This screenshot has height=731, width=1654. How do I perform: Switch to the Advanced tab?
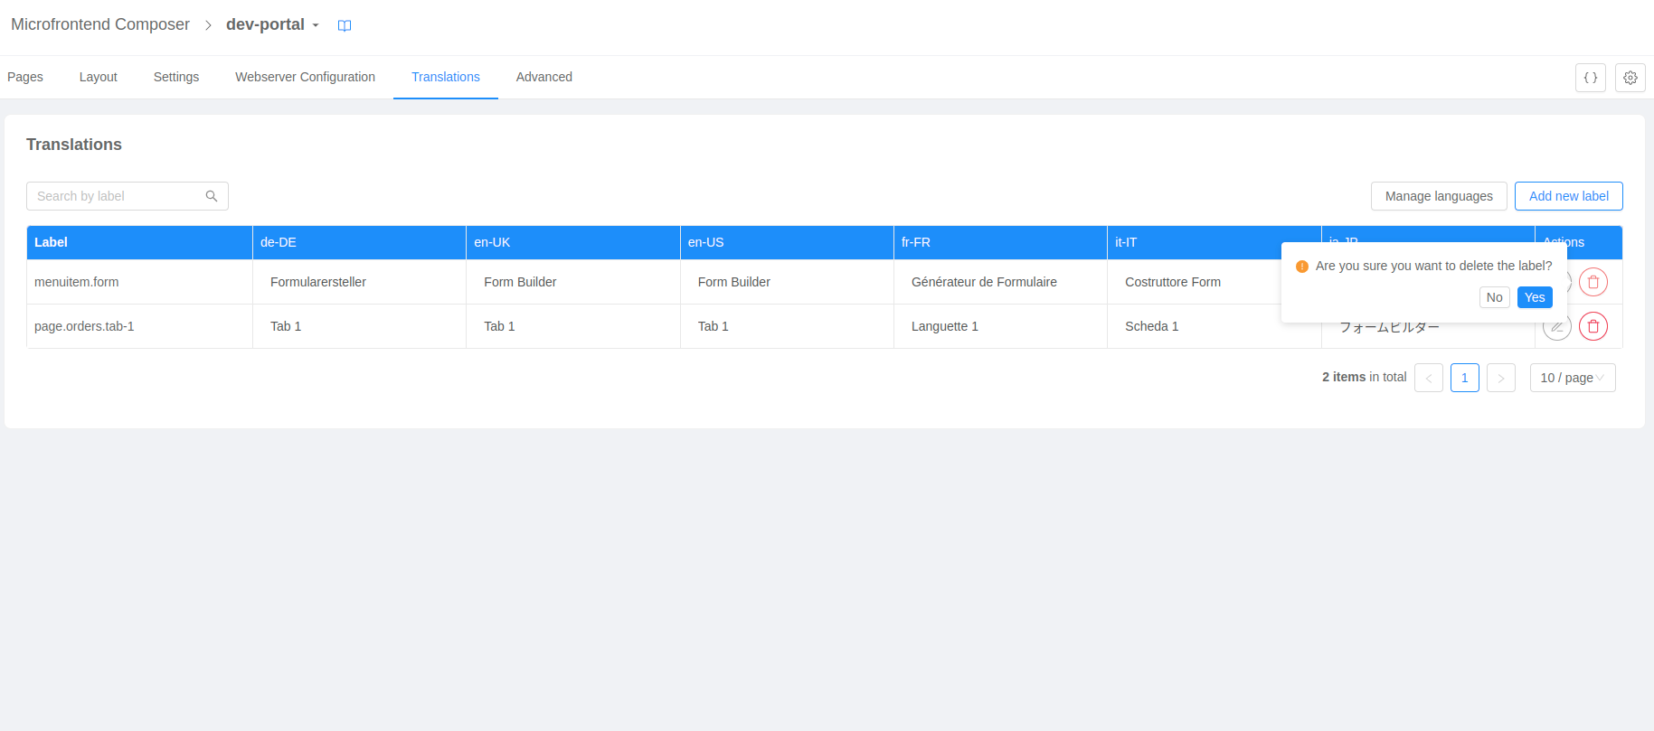[x=543, y=77]
